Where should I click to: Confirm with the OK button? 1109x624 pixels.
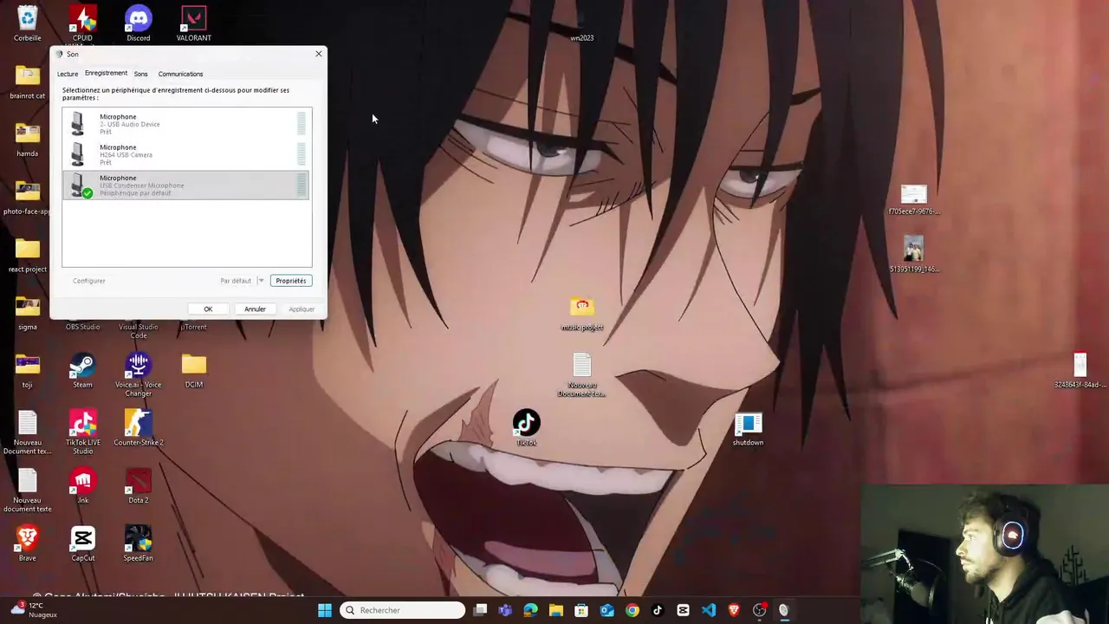[x=208, y=309]
